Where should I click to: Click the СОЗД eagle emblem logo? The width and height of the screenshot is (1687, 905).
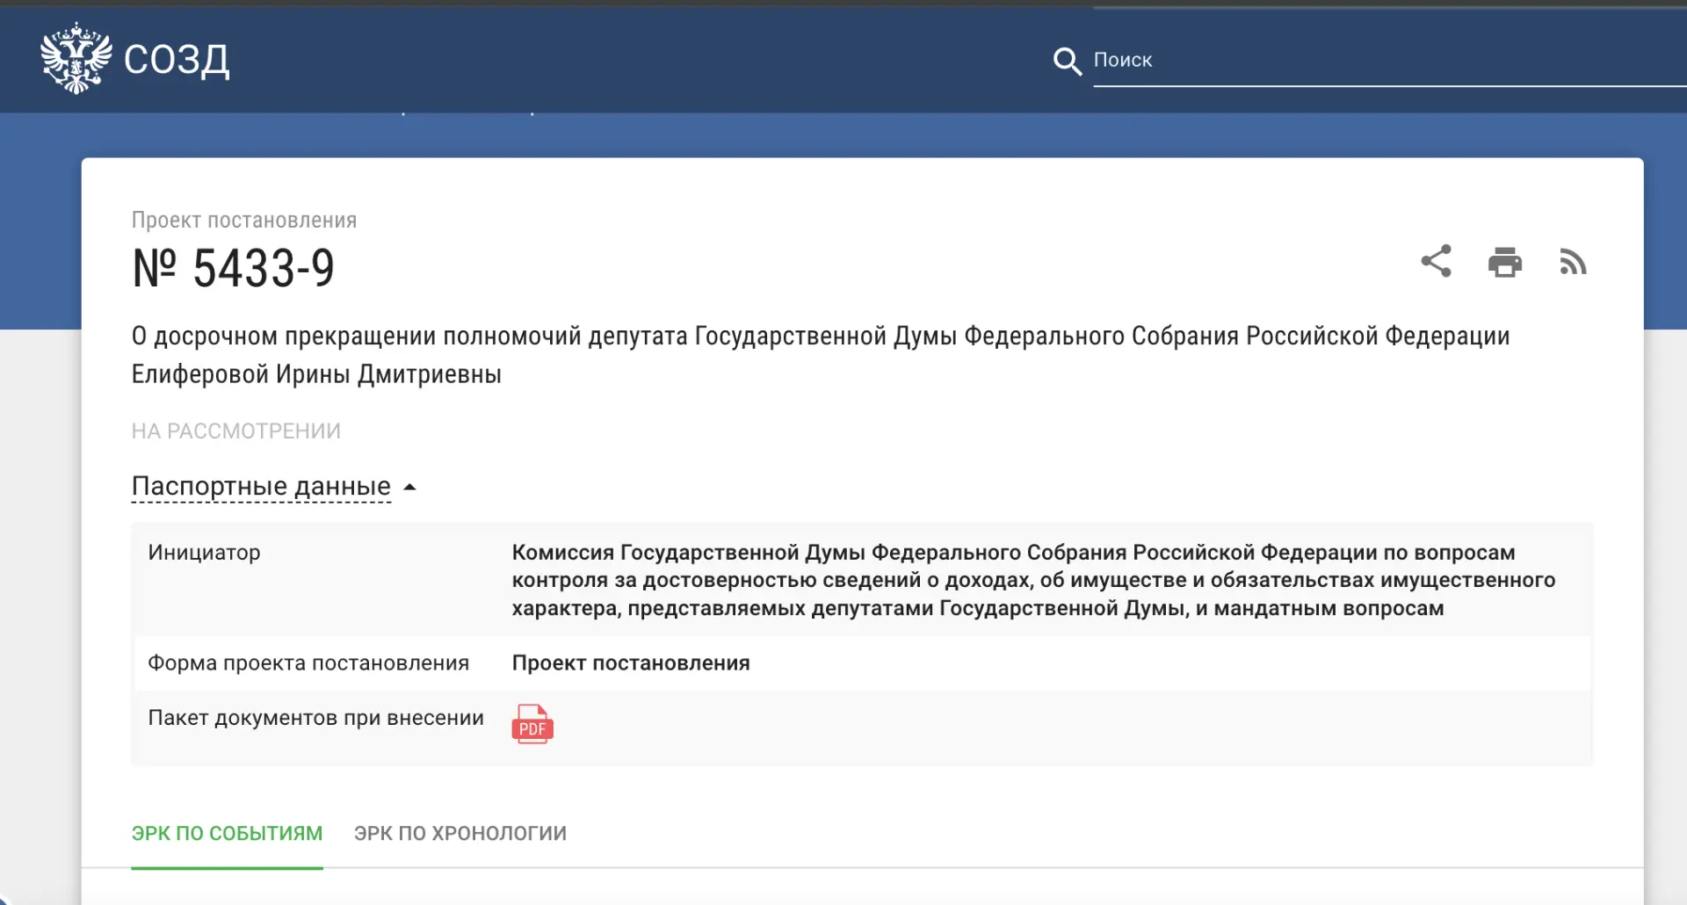[76, 58]
